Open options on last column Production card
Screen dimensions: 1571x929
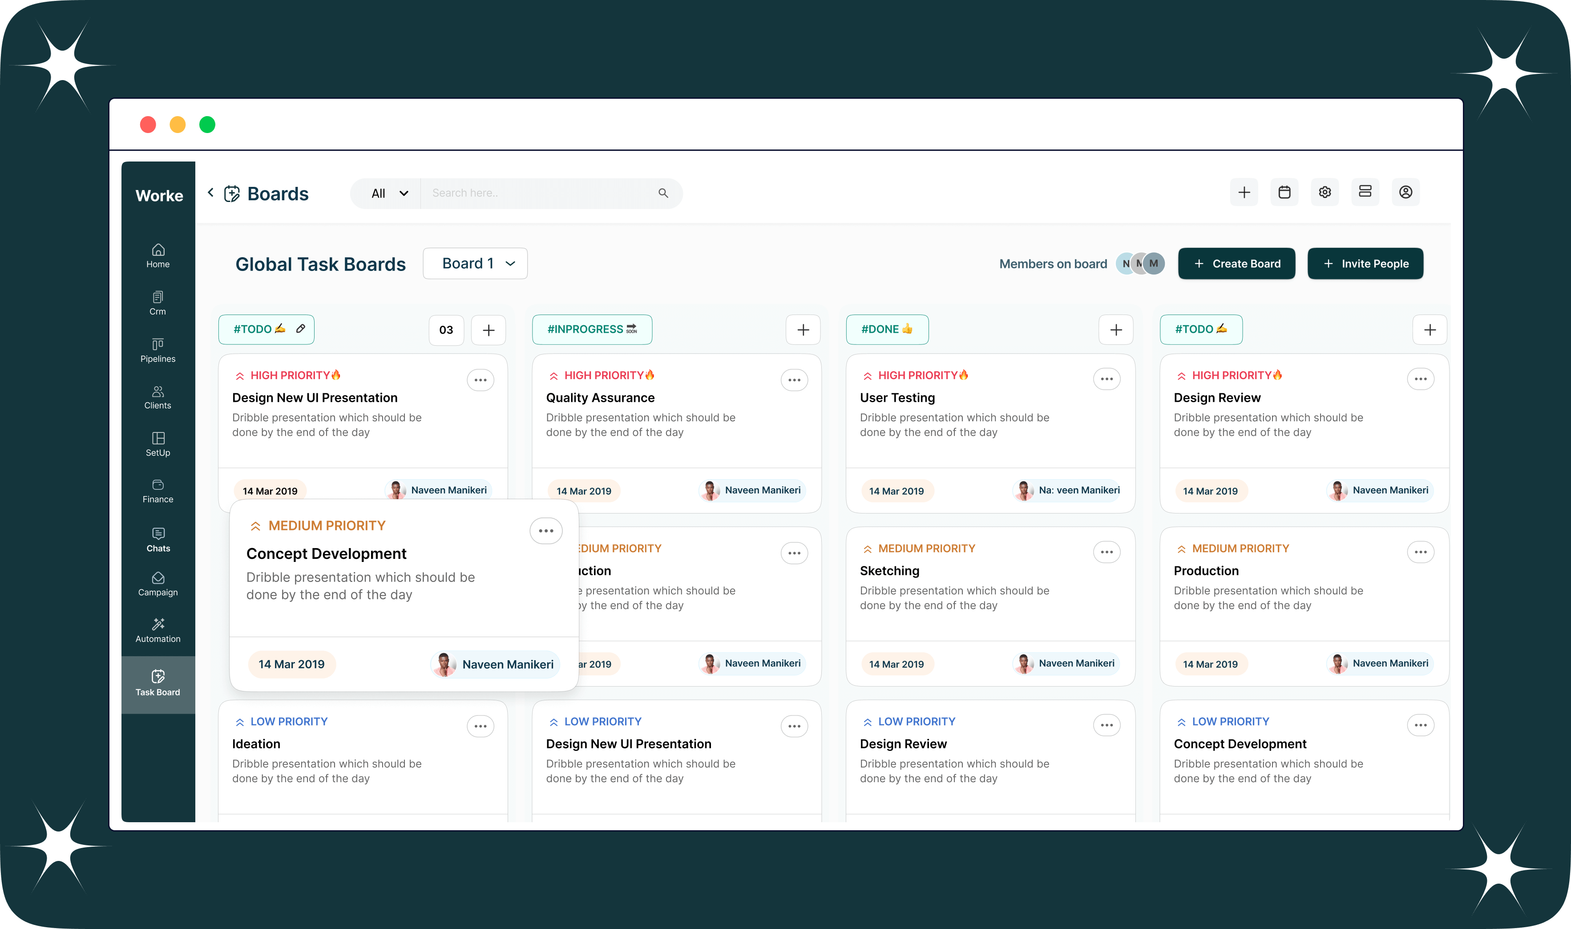[1421, 552]
